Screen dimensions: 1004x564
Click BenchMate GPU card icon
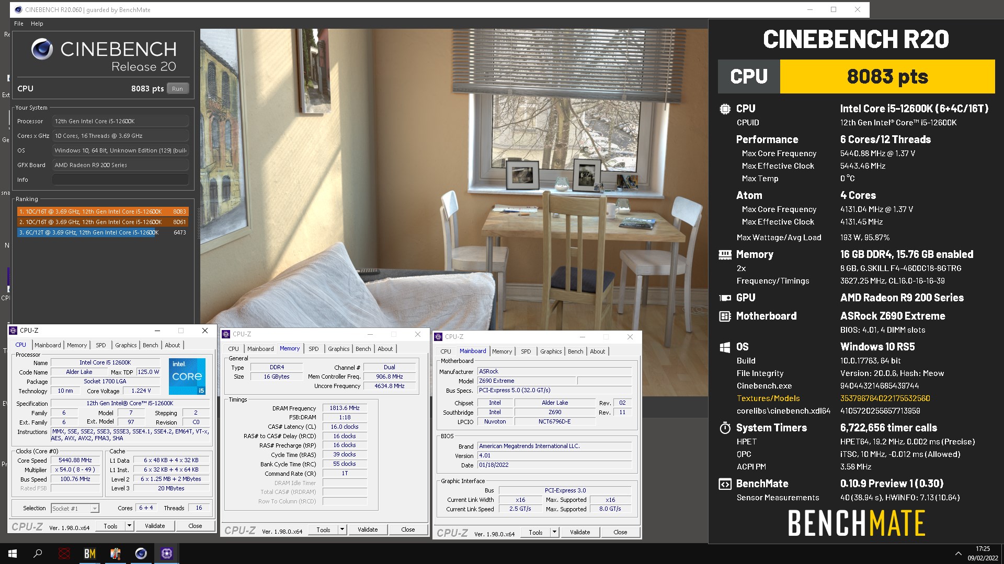[x=725, y=298]
